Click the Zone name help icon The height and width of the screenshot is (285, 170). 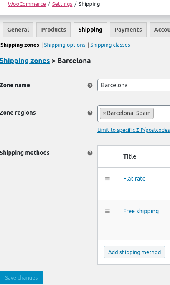tap(90, 85)
